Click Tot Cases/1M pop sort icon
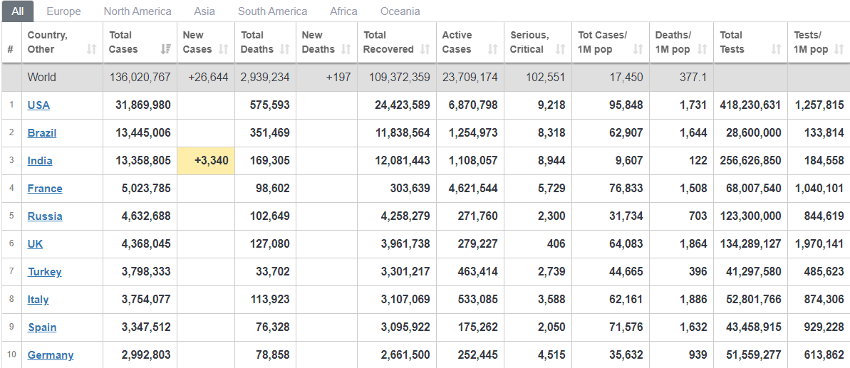 pos(638,49)
